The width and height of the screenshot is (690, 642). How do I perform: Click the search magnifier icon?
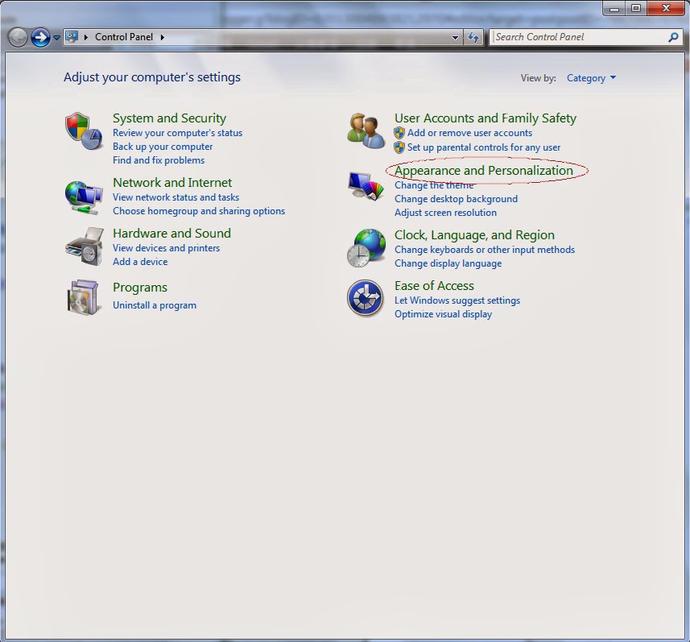(x=673, y=37)
